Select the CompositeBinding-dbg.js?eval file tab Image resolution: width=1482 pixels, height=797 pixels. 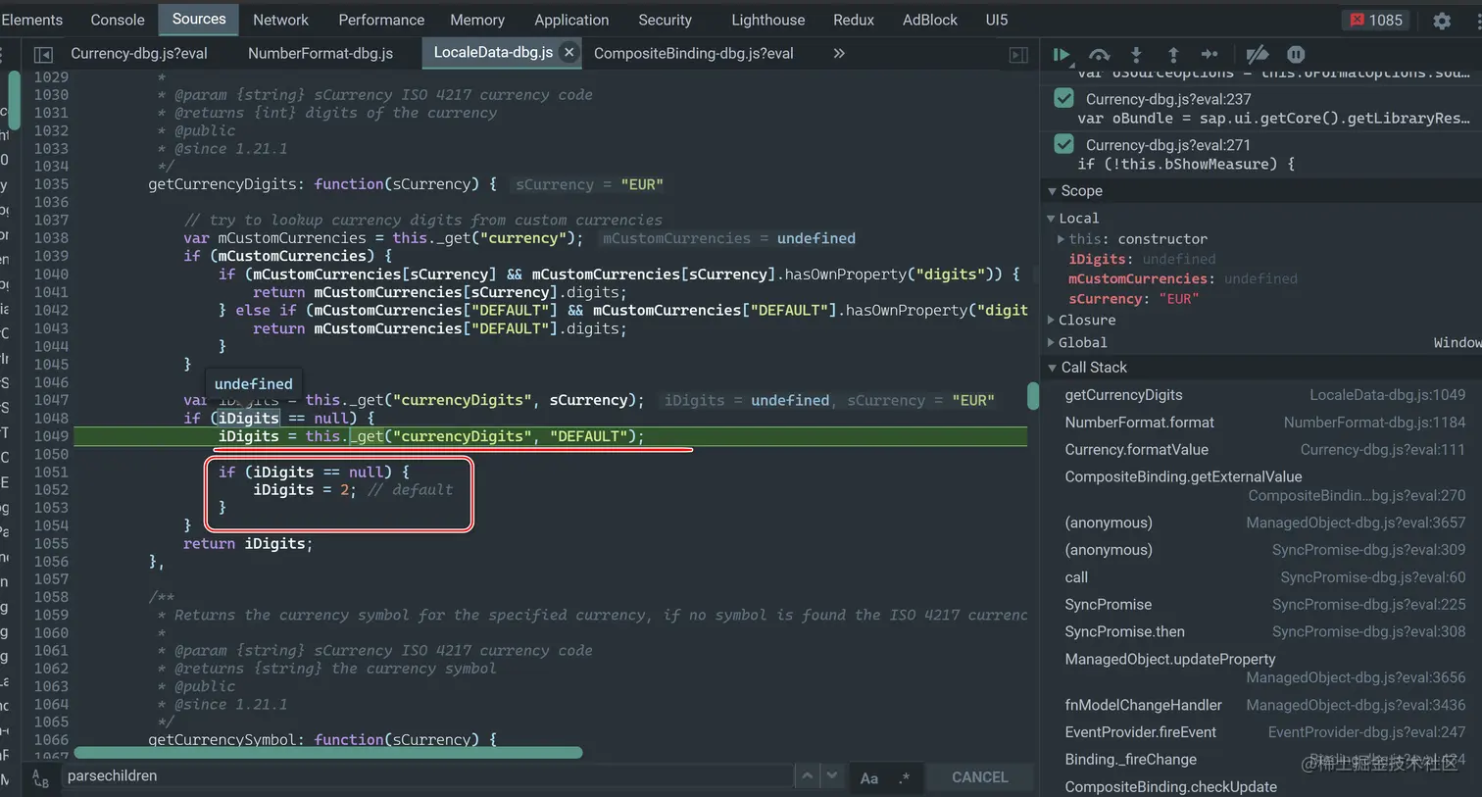pyautogui.click(x=694, y=53)
